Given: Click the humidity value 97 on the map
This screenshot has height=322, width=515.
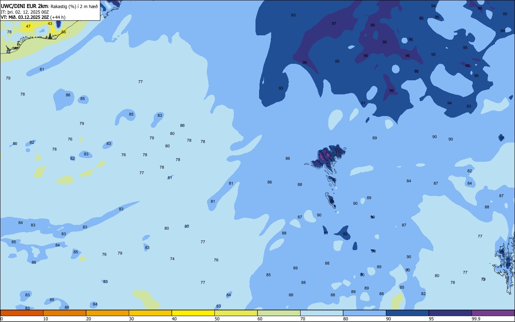Looking at the screenshot, I should coord(334,24).
